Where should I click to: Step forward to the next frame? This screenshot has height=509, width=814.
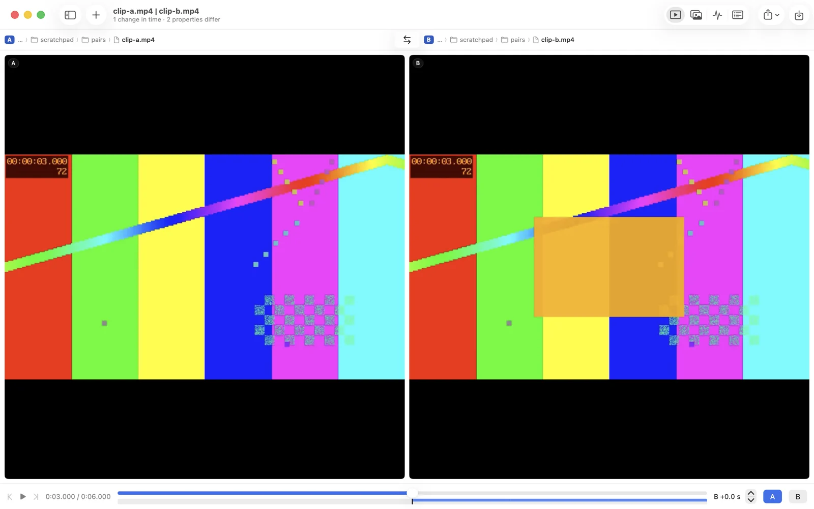36,496
